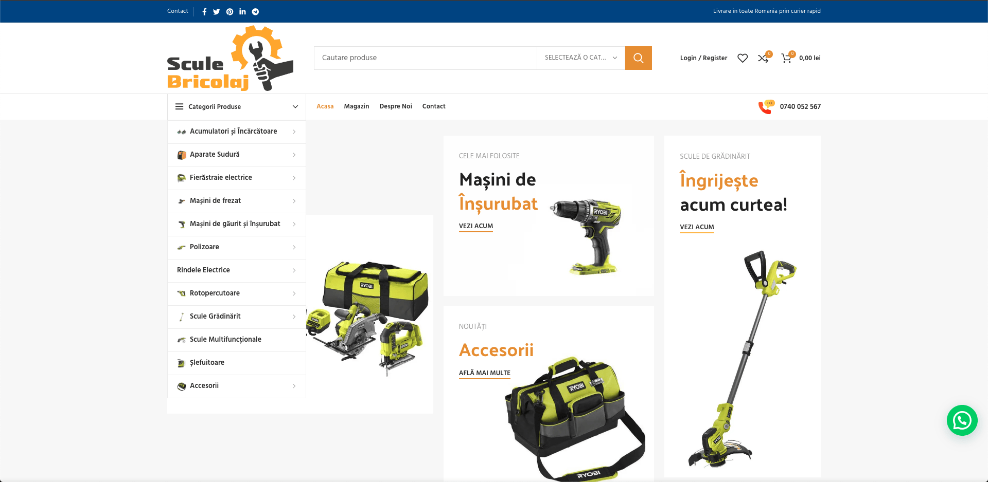Open the wishlist heart icon
The image size is (988, 482).
pos(743,58)
